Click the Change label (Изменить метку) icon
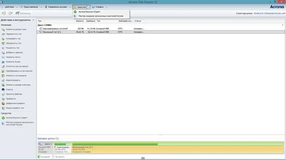Screen dimensions: 286x160 3,57
